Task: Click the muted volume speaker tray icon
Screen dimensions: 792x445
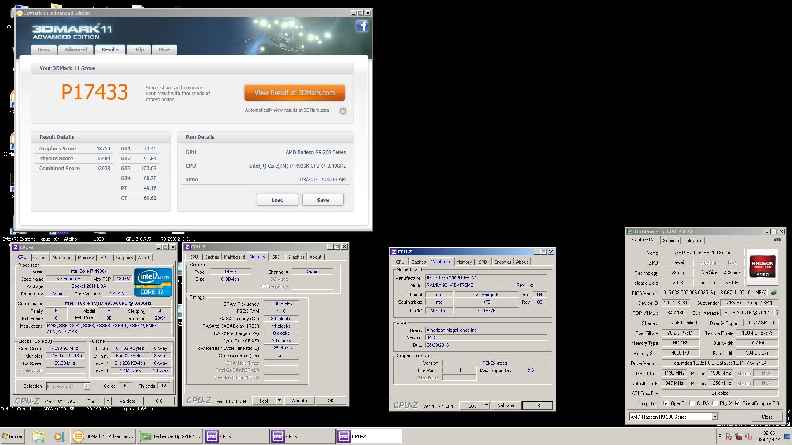Action: pyautogui.click(x=749, y=436)
